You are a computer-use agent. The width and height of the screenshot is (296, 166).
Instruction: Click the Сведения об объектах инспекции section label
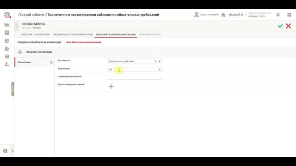39,42
